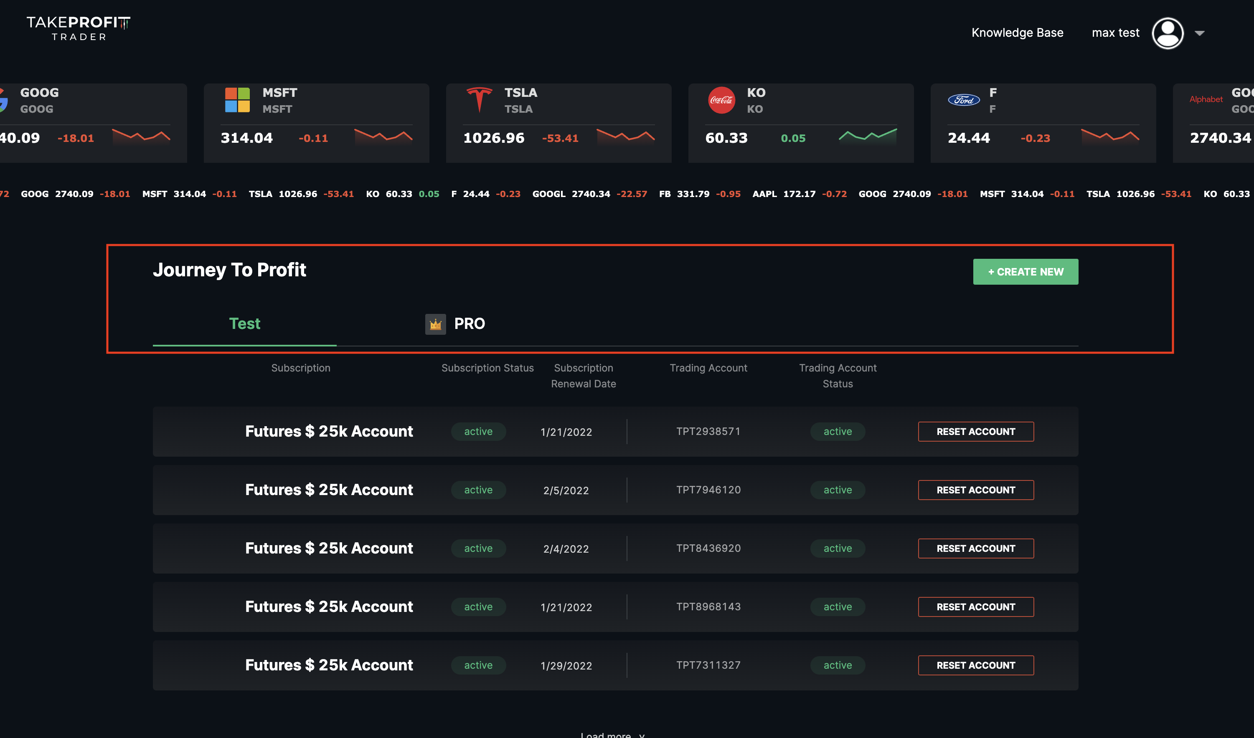
Task: Reset account TPT7946120
Action: tap(975, 490)
